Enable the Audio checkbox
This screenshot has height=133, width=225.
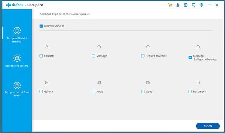[x=93, y=92]
